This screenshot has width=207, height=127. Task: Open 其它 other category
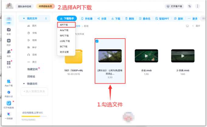click(32, 62)
